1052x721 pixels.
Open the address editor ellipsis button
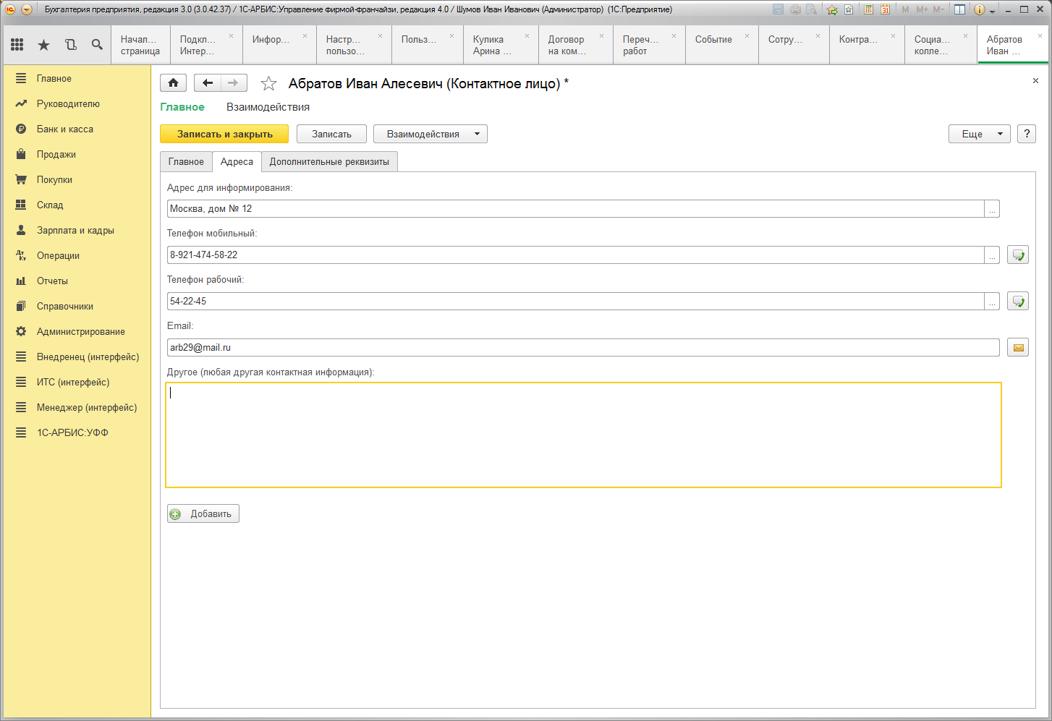(x=992, y=209)
